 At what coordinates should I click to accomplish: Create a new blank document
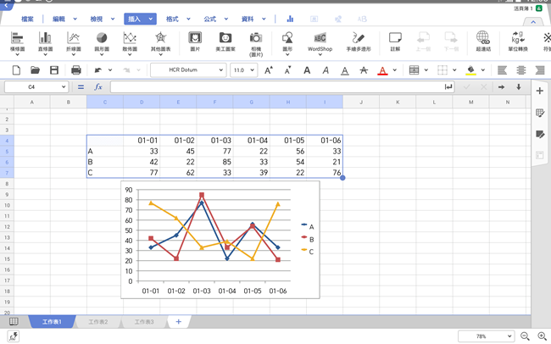click(x=16, y=70)
